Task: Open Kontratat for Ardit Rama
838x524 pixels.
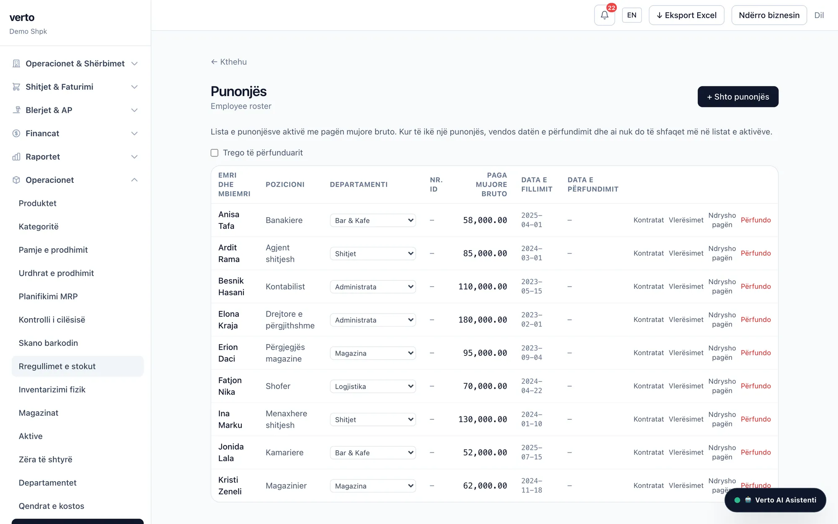Action: tap(649, 253)
